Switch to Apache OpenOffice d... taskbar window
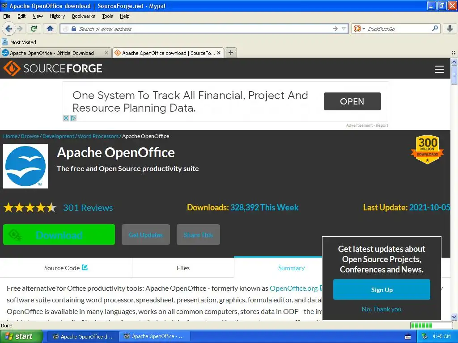Image resolution: width=458 pixels, height=343 pixels. coord(83,336)
